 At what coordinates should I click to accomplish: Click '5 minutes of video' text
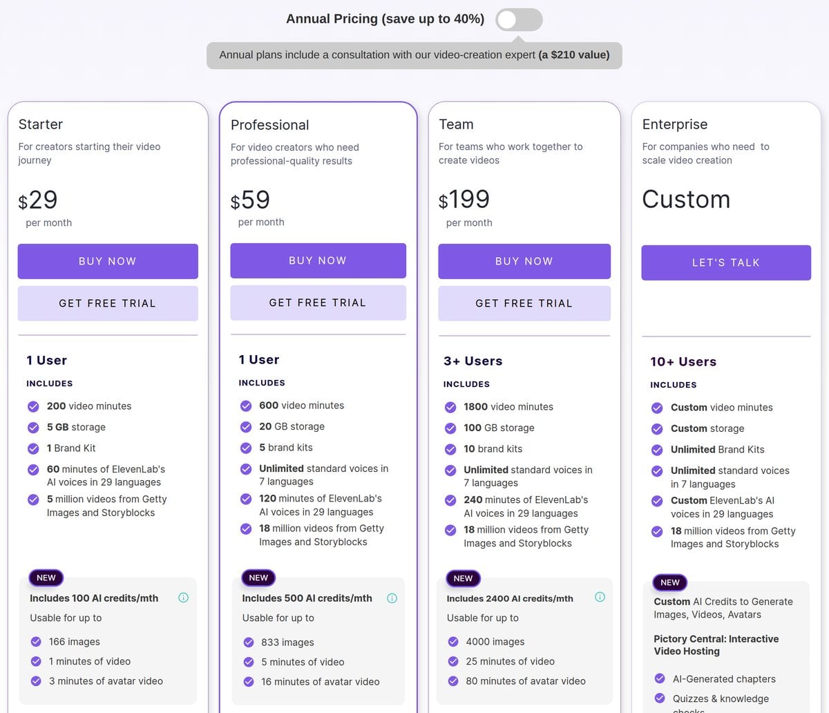click(x=303, y=662)
